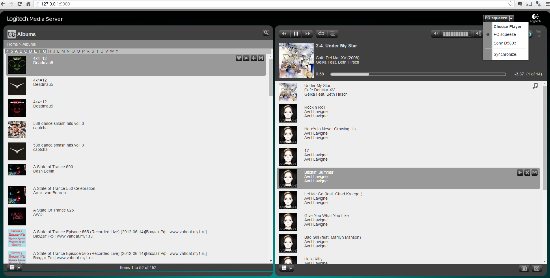Add 4x4=12 album to favorites
Viewport: 550px width, 278px height.
coord(239,58)
